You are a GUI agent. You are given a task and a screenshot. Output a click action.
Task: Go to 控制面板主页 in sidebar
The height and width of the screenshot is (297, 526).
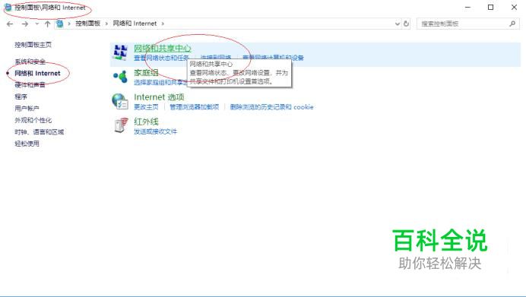tap(33, 45)
